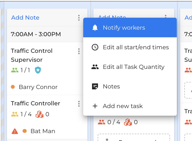Screen dimensions: 192x141
Task: Click the sticky note icon beside Notes
Action: (x=95, y=87)
